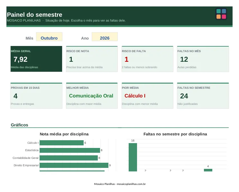Click the 'Aulas perdidas' caption

pyautogui.click(x=187, y=67)
